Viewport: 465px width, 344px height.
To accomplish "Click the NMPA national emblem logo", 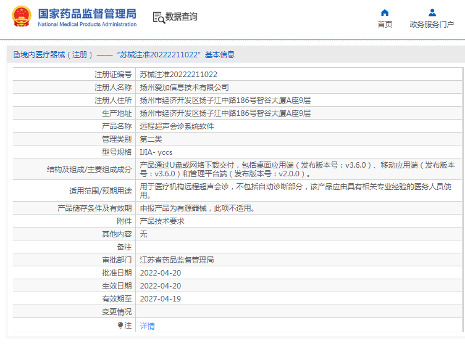I will click(x=22, y=16).
